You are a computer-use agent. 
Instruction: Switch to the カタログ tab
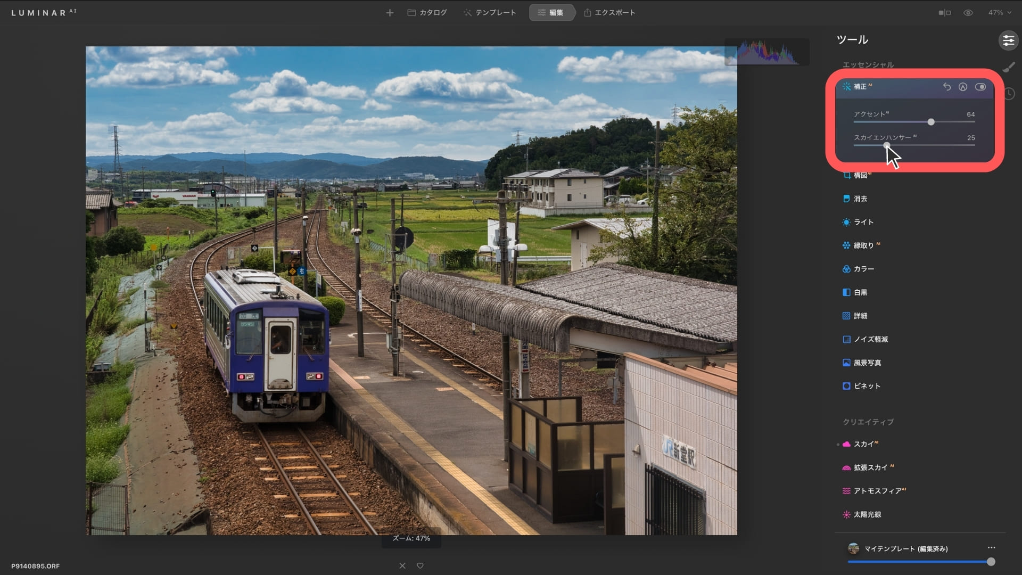pos(427,12)
